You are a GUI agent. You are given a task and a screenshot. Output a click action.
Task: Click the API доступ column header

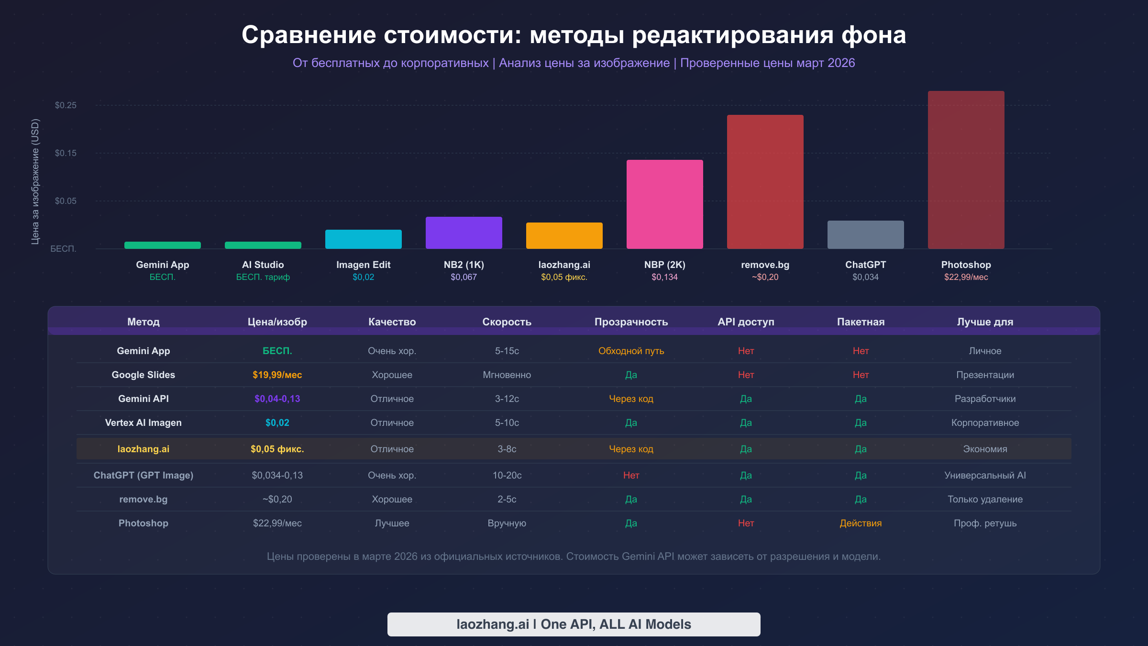point(746,322)
